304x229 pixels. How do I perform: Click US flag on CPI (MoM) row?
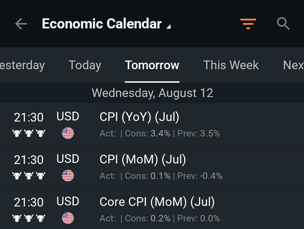tap(68, 176)
